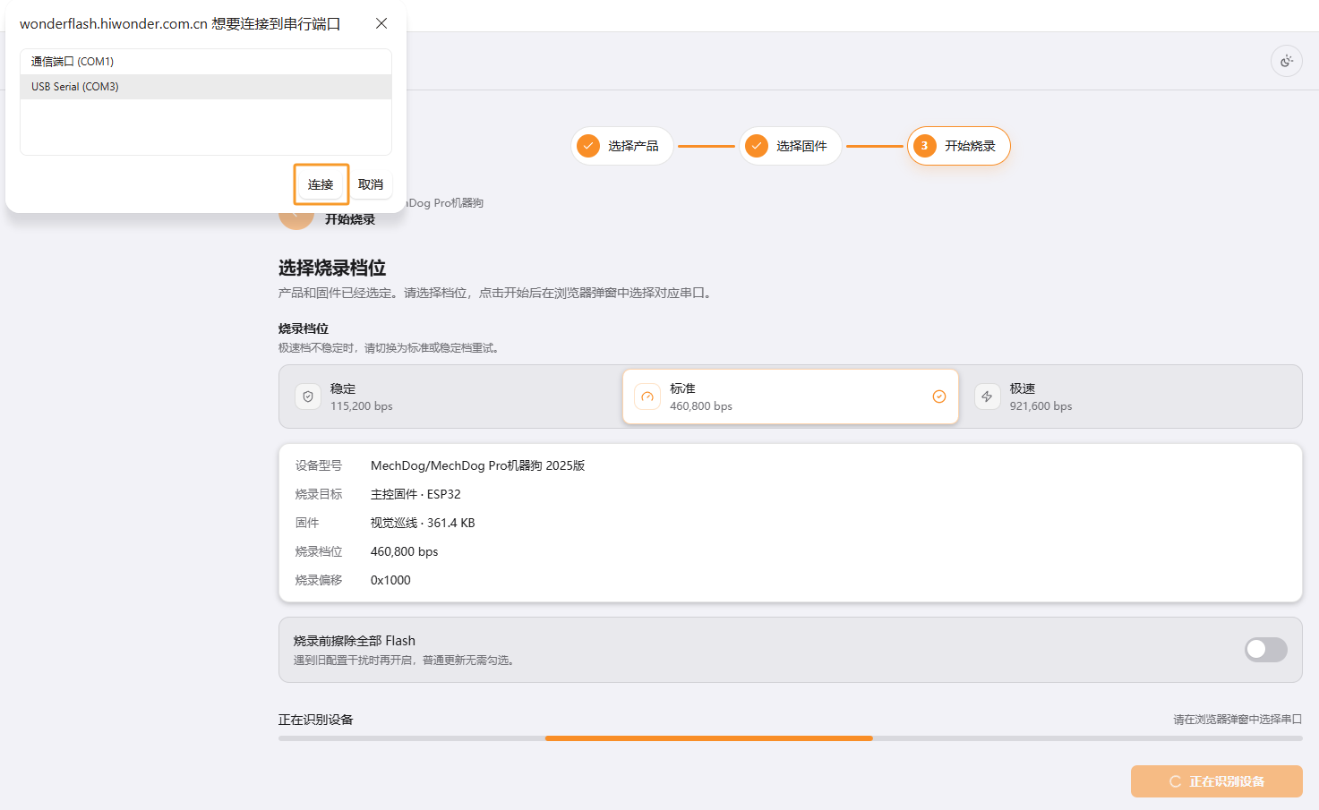
Task: Click the gauge icon of 标准 option
Action: 647,396
